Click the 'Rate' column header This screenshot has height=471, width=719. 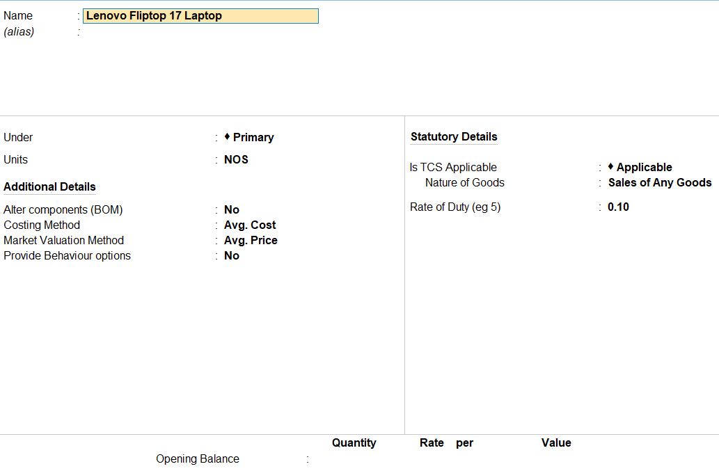(x=432, y=442)
